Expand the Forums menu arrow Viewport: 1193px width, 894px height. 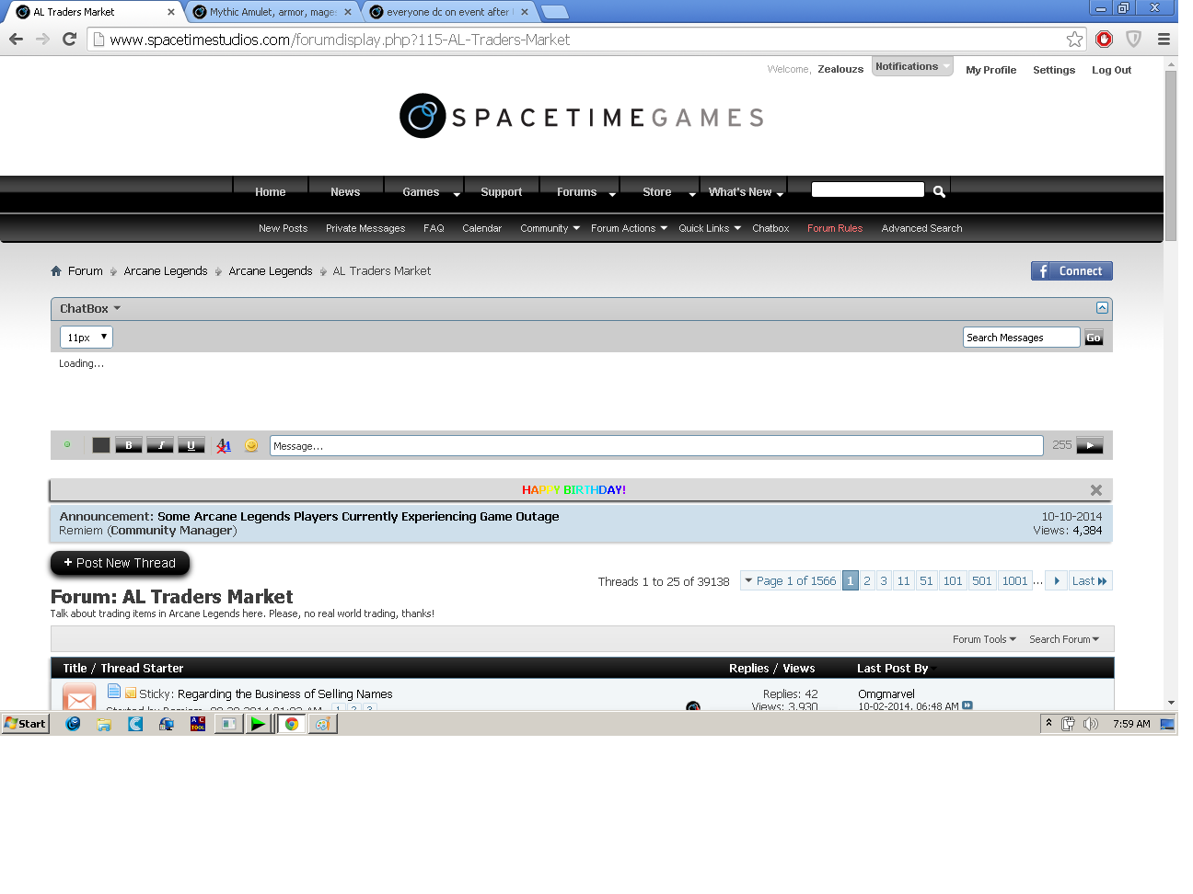point(612,194)
